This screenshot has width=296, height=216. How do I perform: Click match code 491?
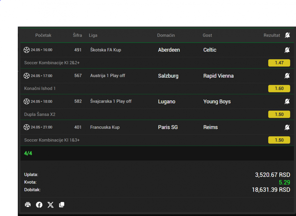coord(78,50)
